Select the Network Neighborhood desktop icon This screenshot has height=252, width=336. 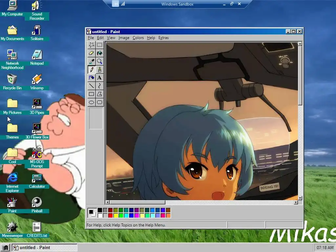tap(12, 60)
